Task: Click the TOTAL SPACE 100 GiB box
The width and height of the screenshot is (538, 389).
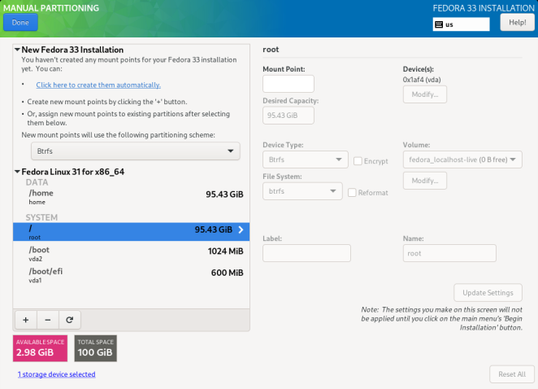Action: click(96, 348)
